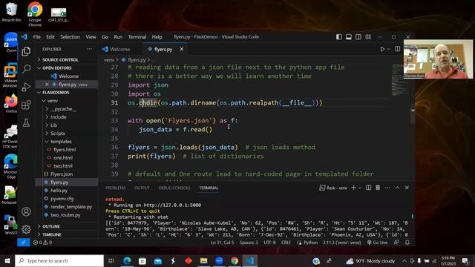Add a new terminal with plus icon

point(353,188)
